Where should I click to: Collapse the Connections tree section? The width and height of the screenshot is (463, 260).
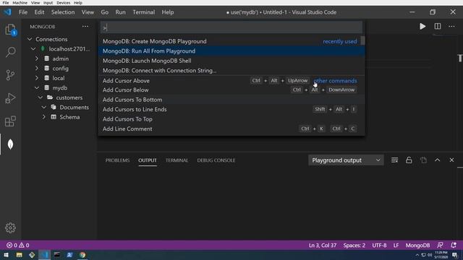coord(30,39)
